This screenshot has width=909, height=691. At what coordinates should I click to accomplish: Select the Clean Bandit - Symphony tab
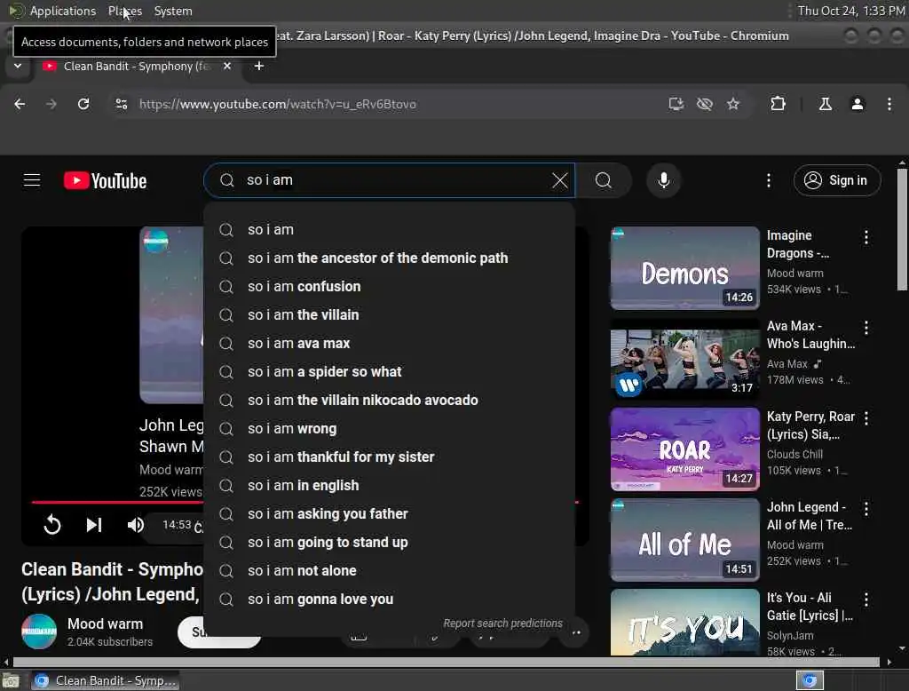[136, 66]
